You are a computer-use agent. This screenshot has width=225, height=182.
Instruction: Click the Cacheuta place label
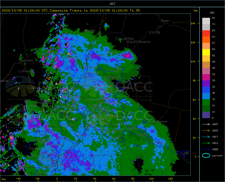(x=47, y=106)
